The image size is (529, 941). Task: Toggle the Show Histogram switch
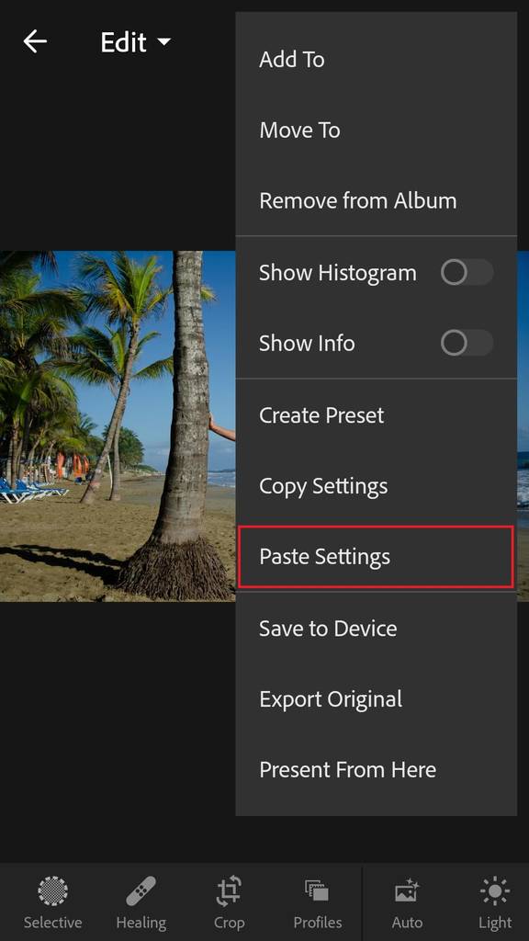(x=467, y=273)
